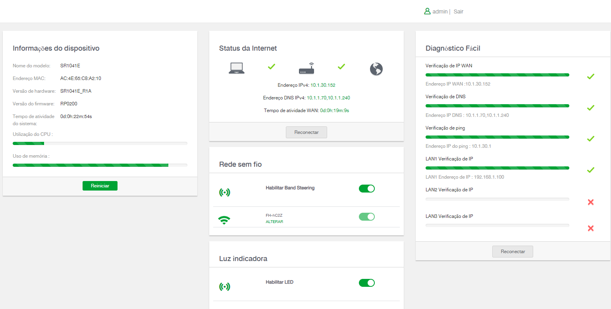Screen dimensions: 611x309
Task: Click the MAC address AC:4E:65:C8:A2:10
Action: pyautogui.click(x=81, y=78)
